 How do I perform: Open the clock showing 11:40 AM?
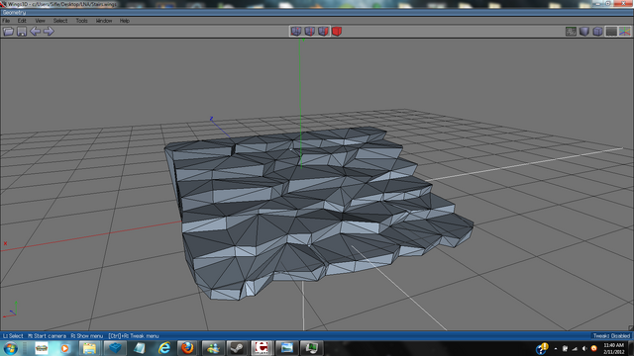pos(614,348)
